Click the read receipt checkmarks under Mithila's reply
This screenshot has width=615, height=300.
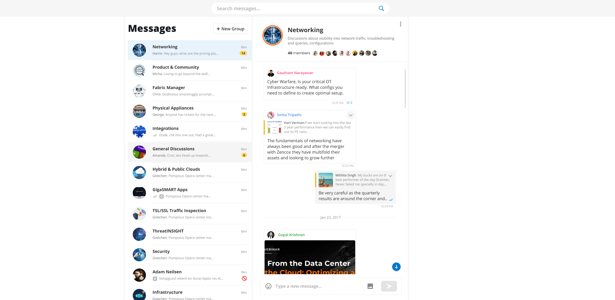(x=391, y=199)
